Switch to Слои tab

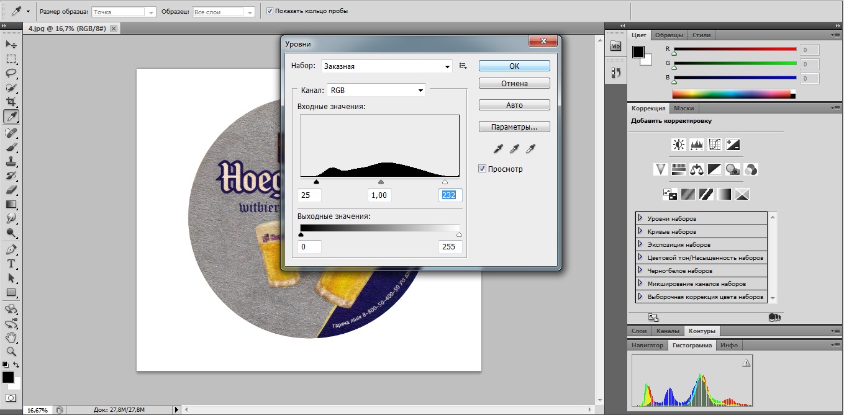point(639,331)
